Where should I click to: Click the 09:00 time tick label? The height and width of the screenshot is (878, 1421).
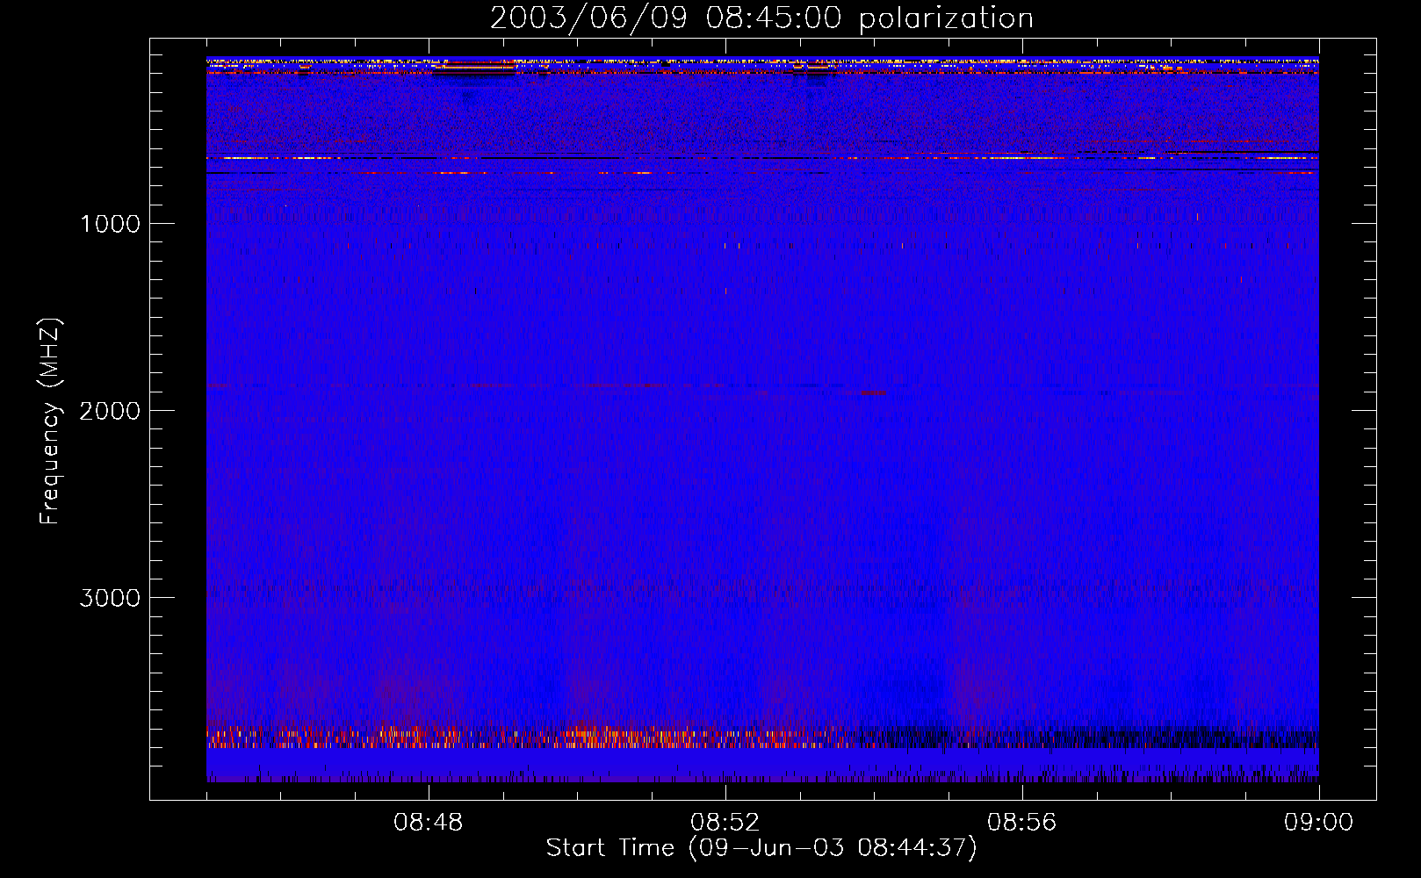tap(1319, 823)
